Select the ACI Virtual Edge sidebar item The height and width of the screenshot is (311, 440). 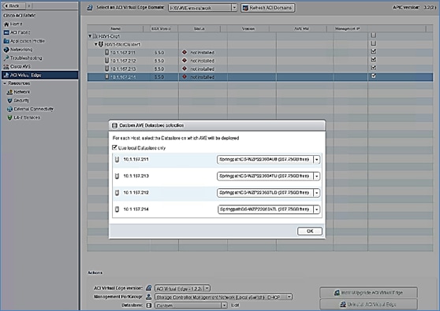[x=40, y=75]
